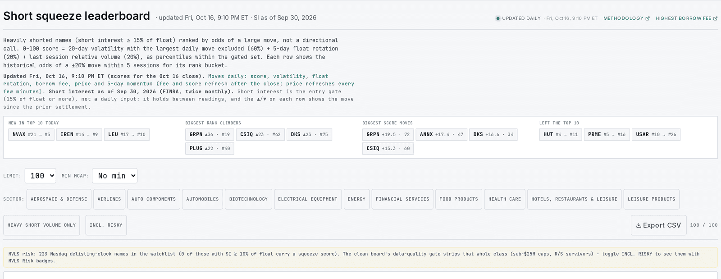Choose the Hotels, Restaurants & Leisure chip
This screenshot has height=279, width=721.
point(574,199)
